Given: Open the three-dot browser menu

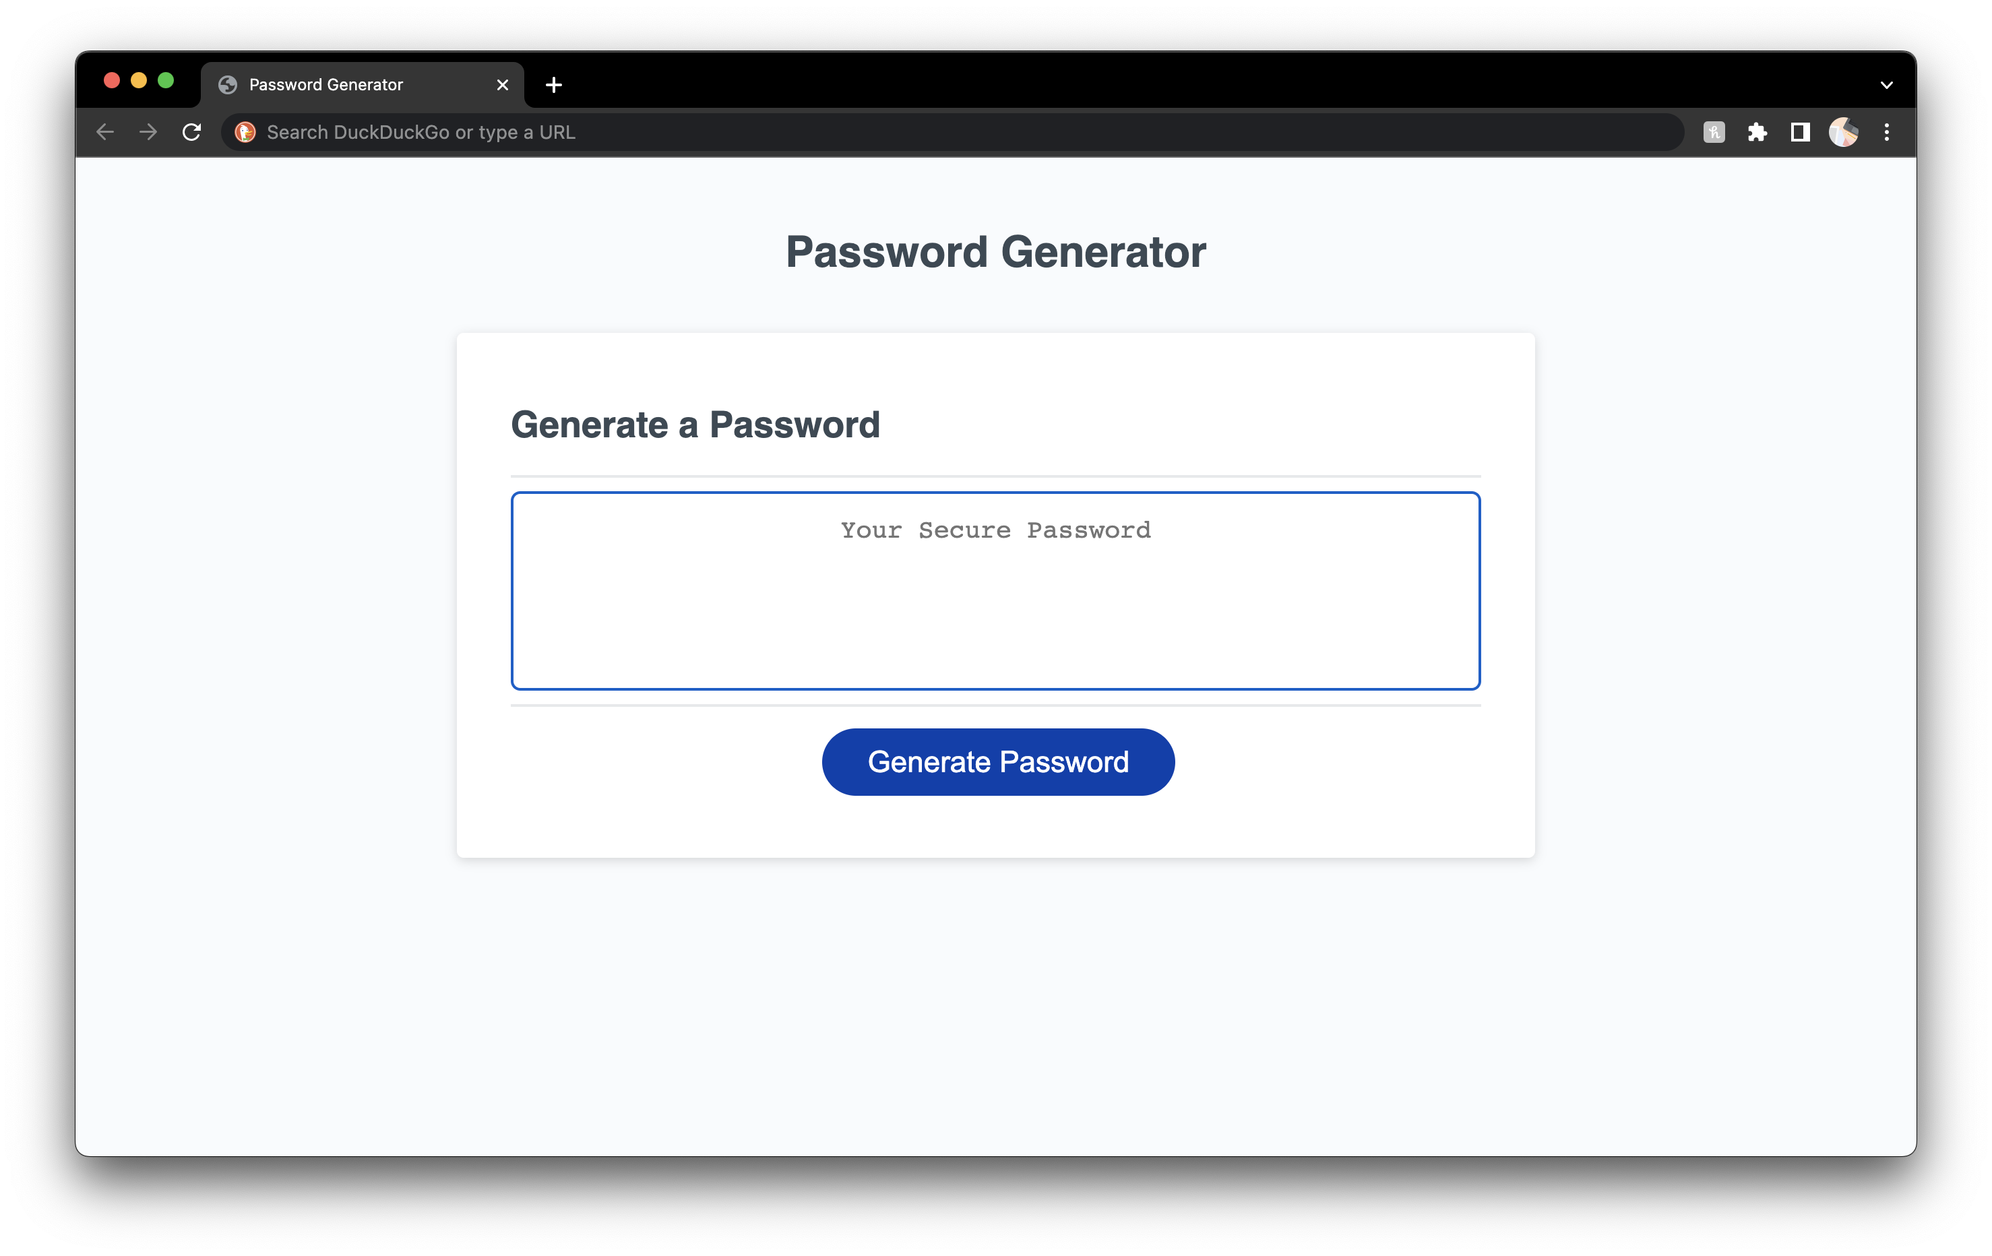Looking at the screenshot, I should (x=1887, y=131).
